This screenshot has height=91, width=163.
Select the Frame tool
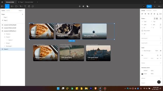click(x=12, y=6)
